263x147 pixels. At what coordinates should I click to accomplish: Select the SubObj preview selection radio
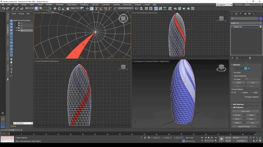point(241,92)
